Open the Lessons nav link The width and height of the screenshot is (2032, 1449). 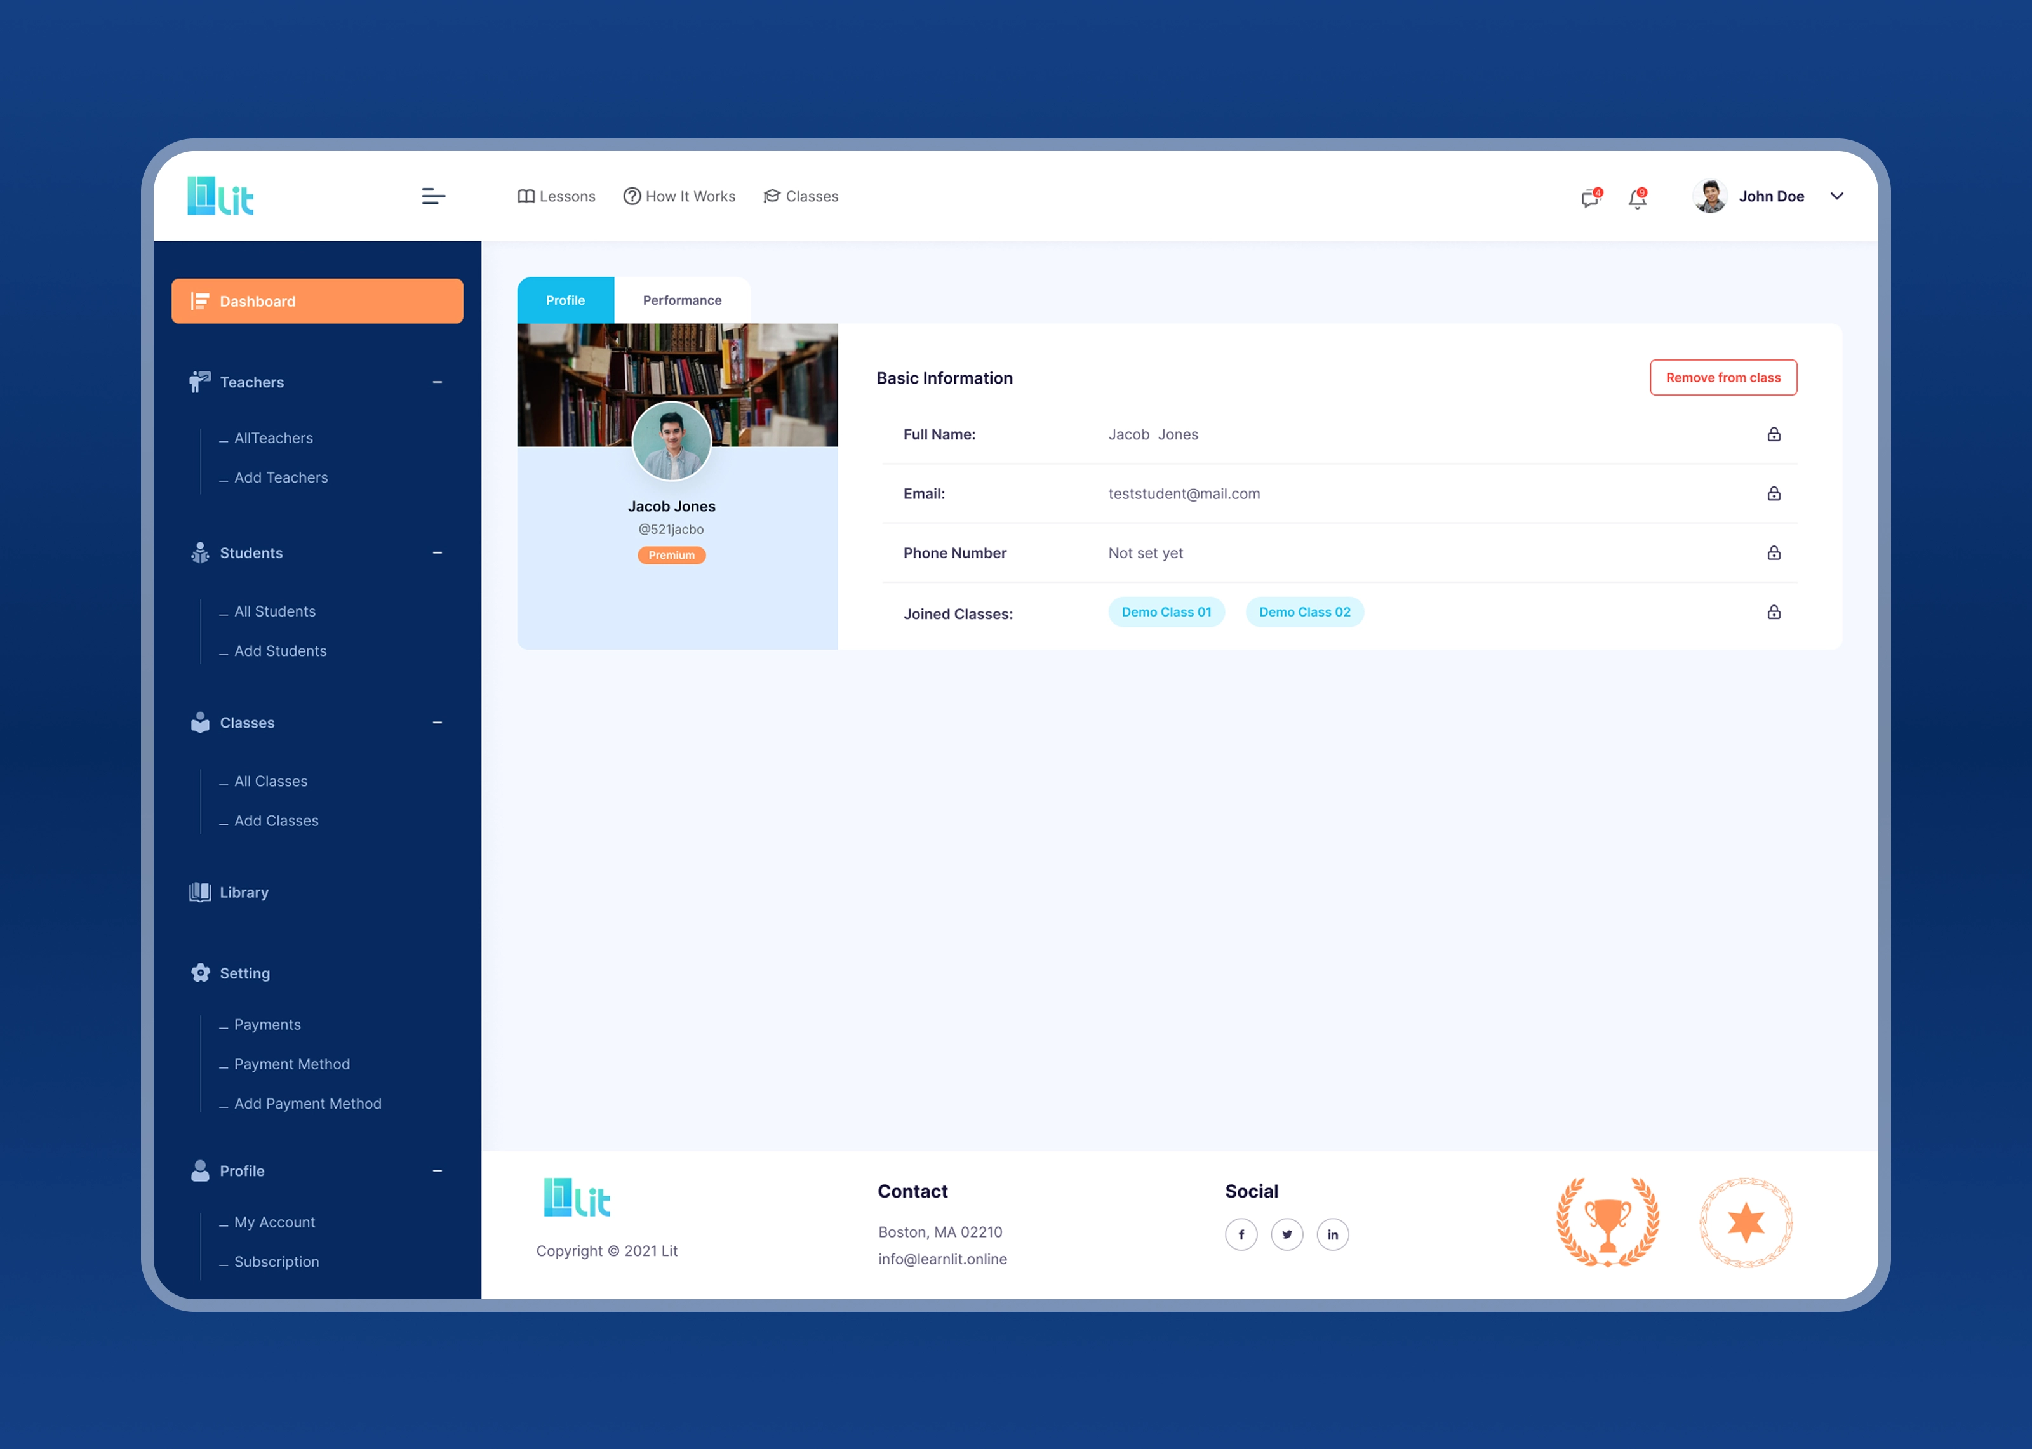557,196
